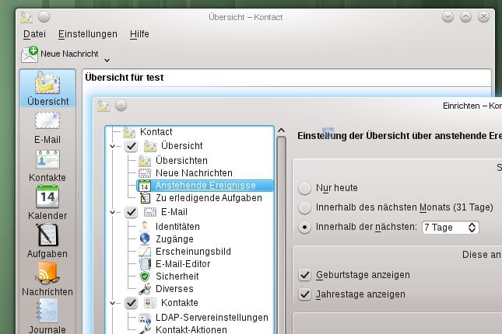The image size is (502, 334).
Task: Click into the 7 Tage field
Action: [x=444, y=228]
